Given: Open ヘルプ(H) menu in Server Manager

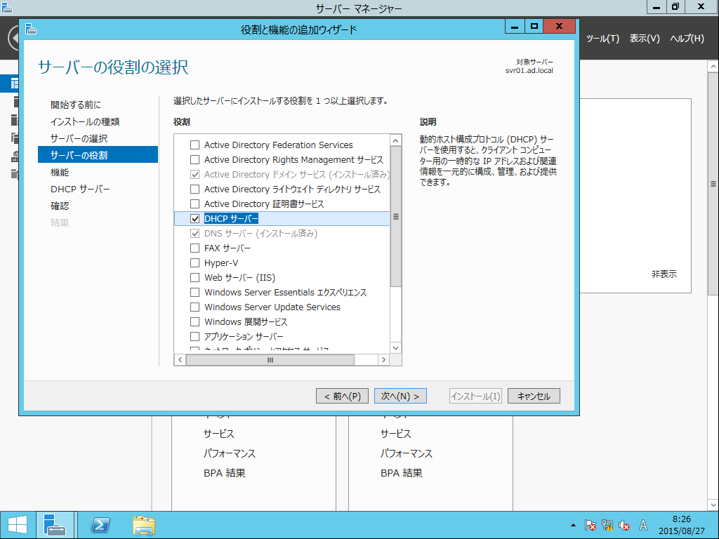Looking at the screenshot, I should (x=687, y=39).
